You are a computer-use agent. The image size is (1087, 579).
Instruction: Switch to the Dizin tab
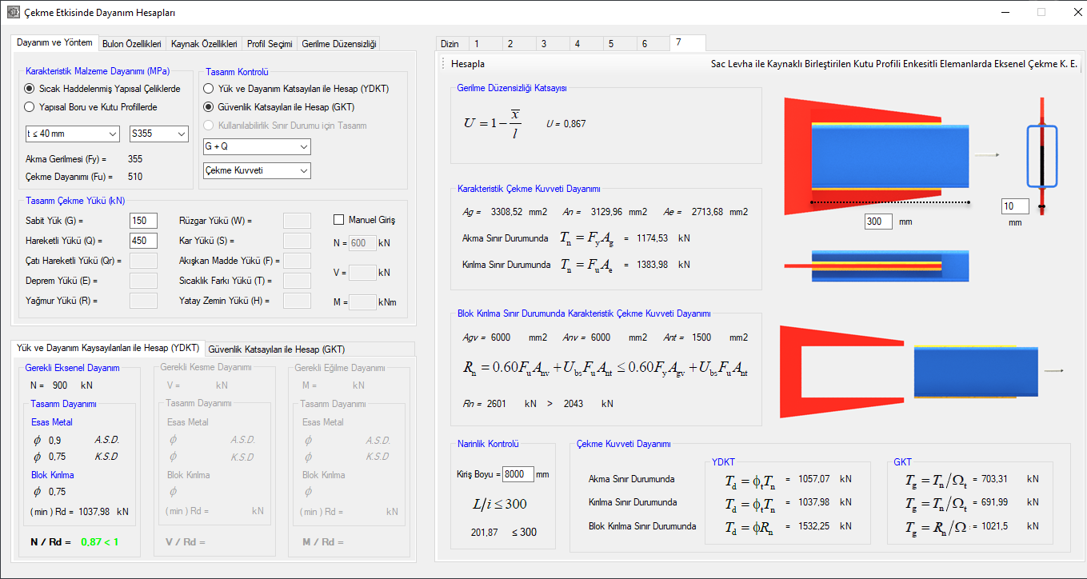coord(450,44)
